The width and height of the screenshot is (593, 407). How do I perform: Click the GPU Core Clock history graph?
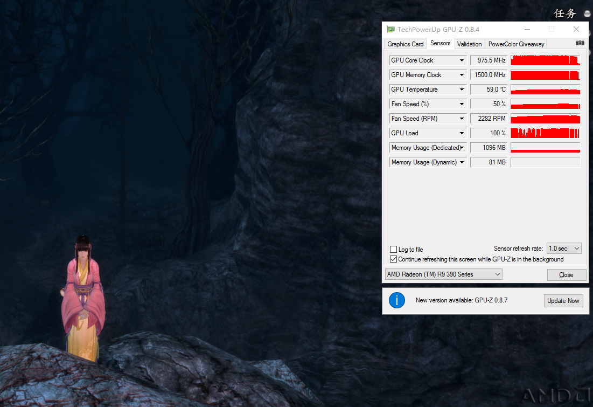point(546,60)
